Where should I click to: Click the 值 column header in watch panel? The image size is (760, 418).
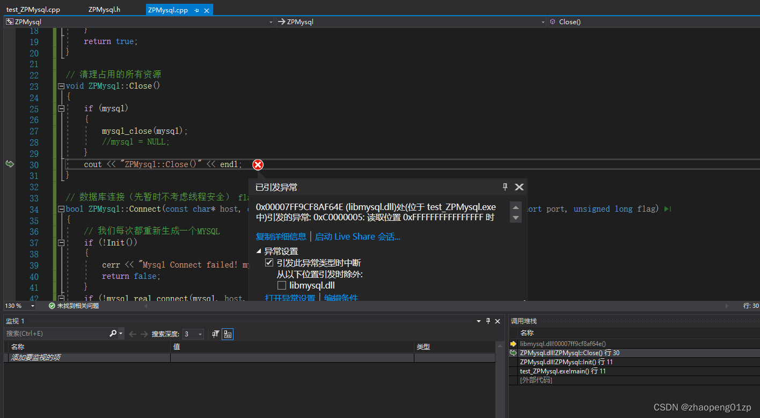[292, 347]
